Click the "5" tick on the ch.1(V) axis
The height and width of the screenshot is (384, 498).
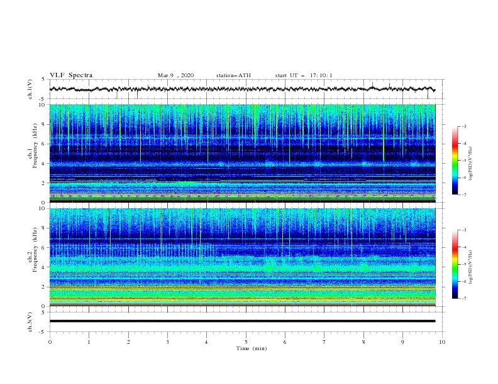(x=44, y=79)
